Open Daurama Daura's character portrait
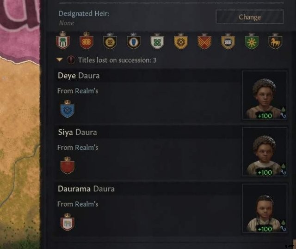 pyautogui.click(x=265, y=208)
